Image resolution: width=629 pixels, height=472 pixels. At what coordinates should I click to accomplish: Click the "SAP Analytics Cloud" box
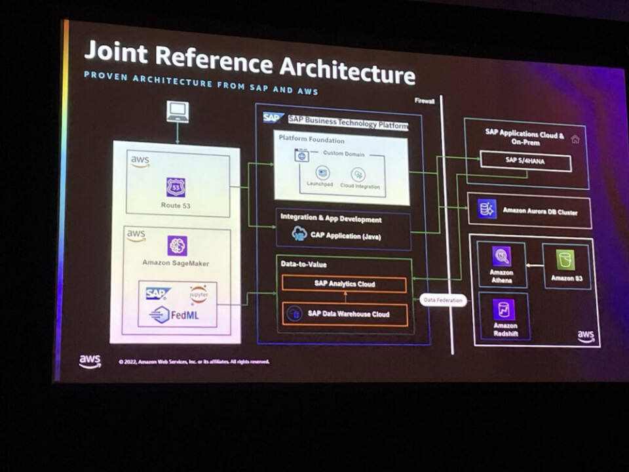(x=344, y=284)
